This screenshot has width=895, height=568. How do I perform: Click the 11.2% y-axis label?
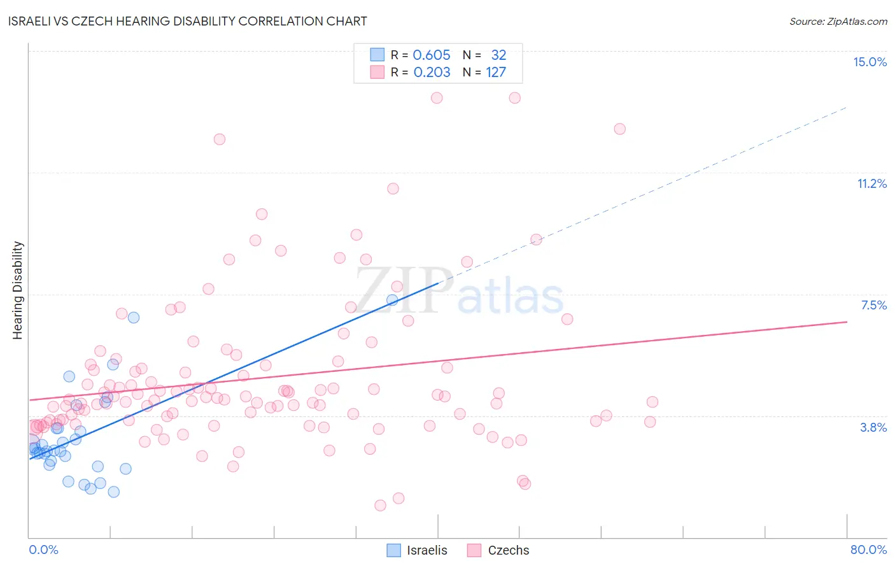(871, 183)
